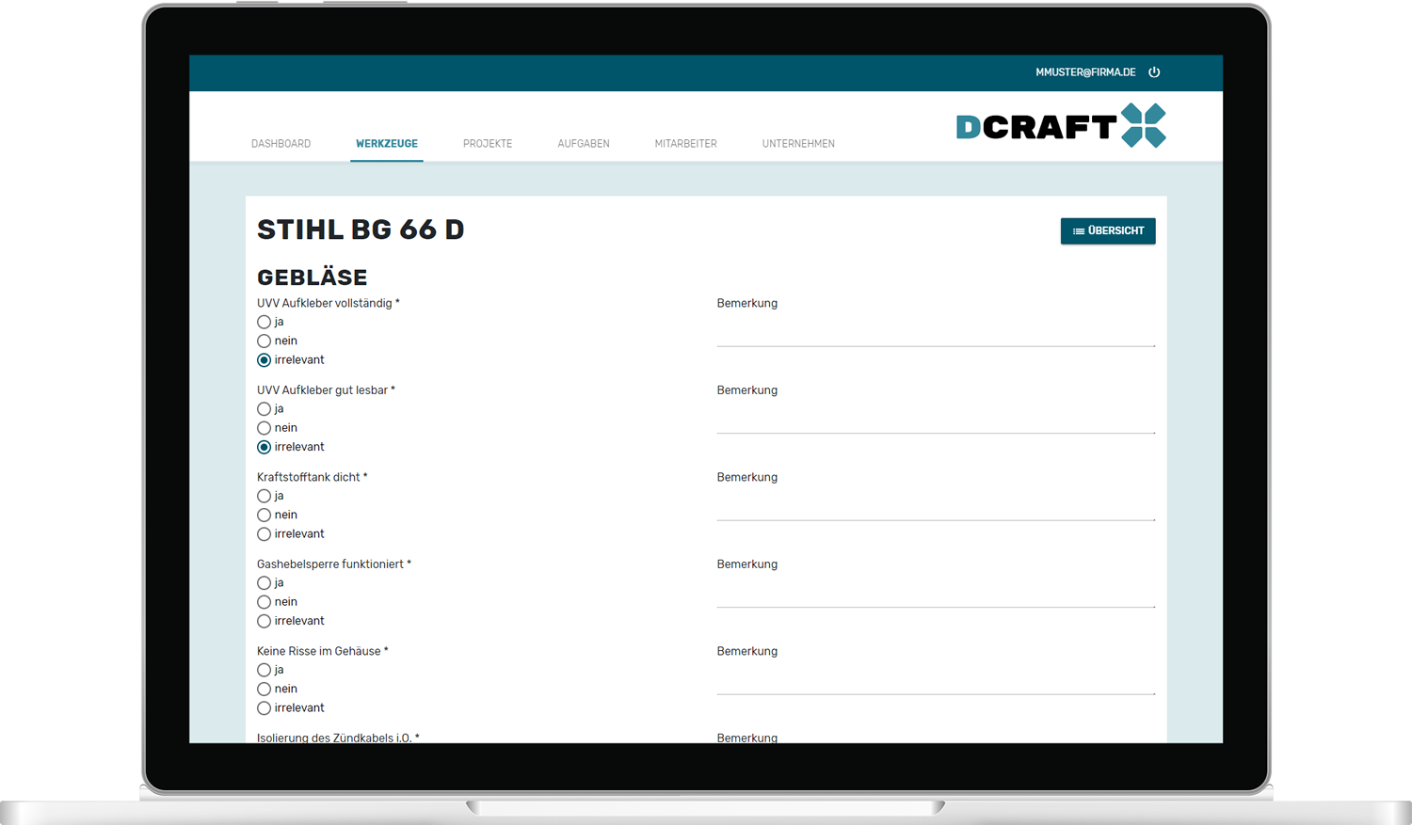The image size is (1412, 825).
Task: Select nein for UVV Aufkleber vollständig
Action: (x=265, y=341)
